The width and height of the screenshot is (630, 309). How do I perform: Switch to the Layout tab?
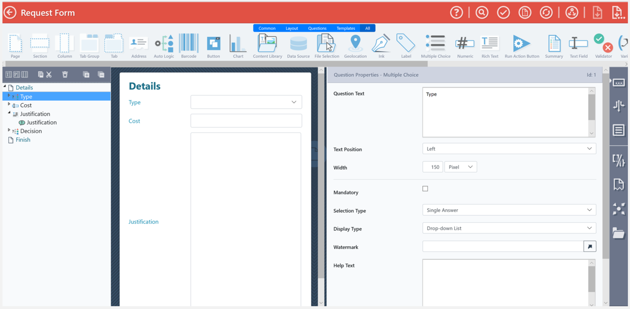[x=292, y=29]
